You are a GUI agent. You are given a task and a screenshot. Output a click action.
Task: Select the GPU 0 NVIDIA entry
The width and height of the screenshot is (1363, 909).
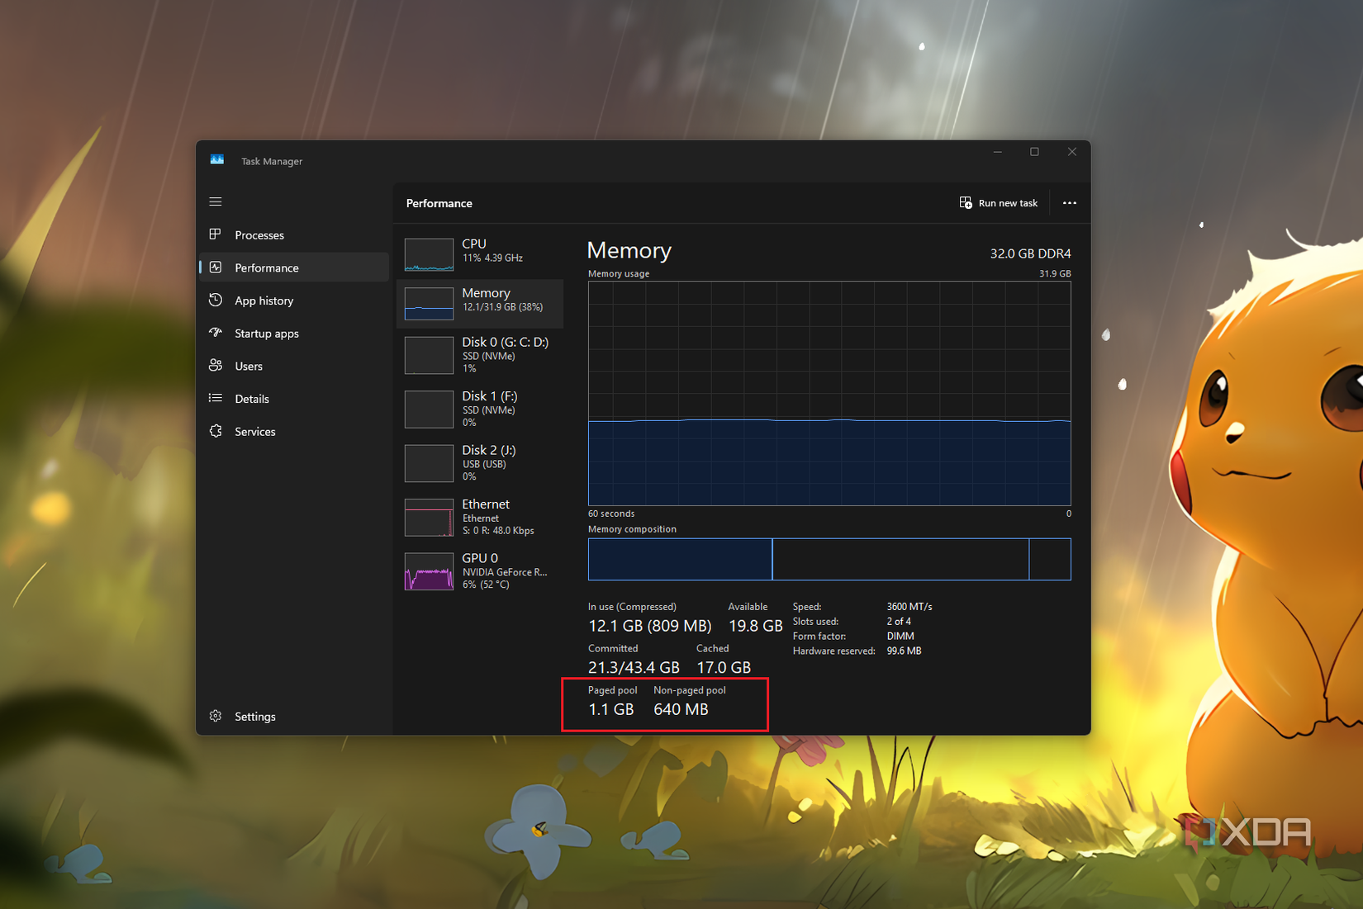[480, 571]
